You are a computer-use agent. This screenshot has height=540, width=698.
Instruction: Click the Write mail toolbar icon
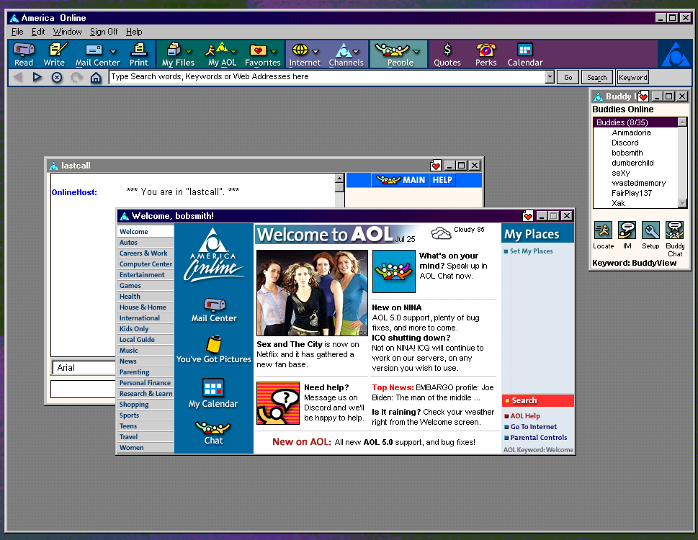(54, 54)
